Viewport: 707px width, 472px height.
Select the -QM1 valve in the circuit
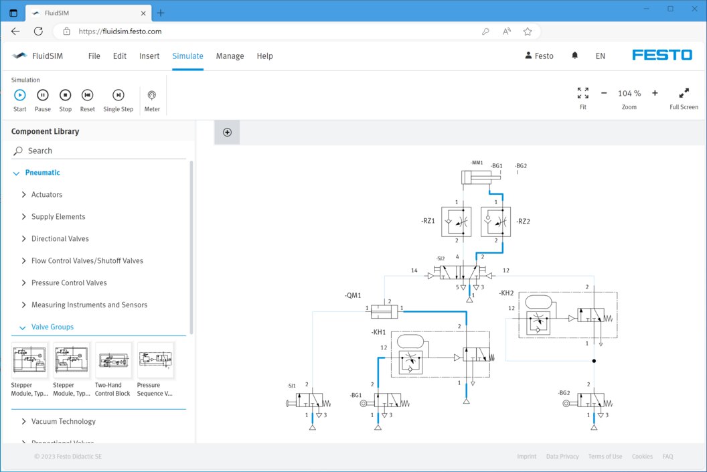coord(384,311)
